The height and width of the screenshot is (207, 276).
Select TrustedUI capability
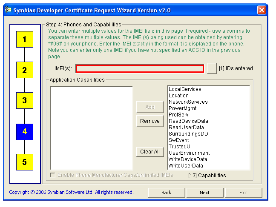(180, 146)
